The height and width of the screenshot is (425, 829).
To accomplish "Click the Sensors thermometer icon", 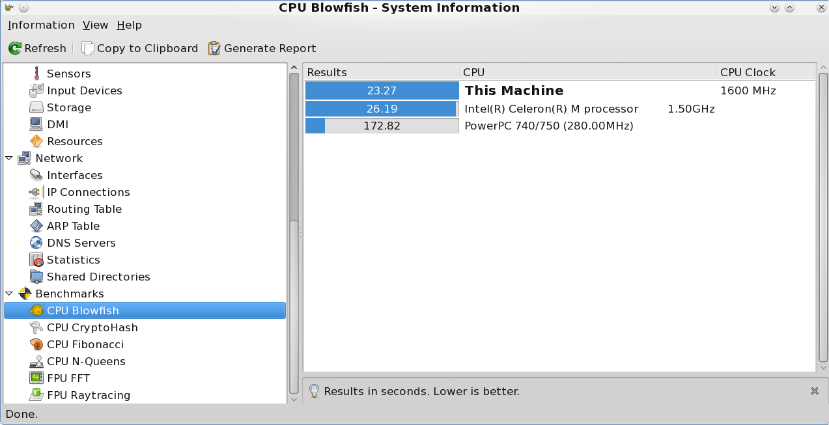I will 36,74.
